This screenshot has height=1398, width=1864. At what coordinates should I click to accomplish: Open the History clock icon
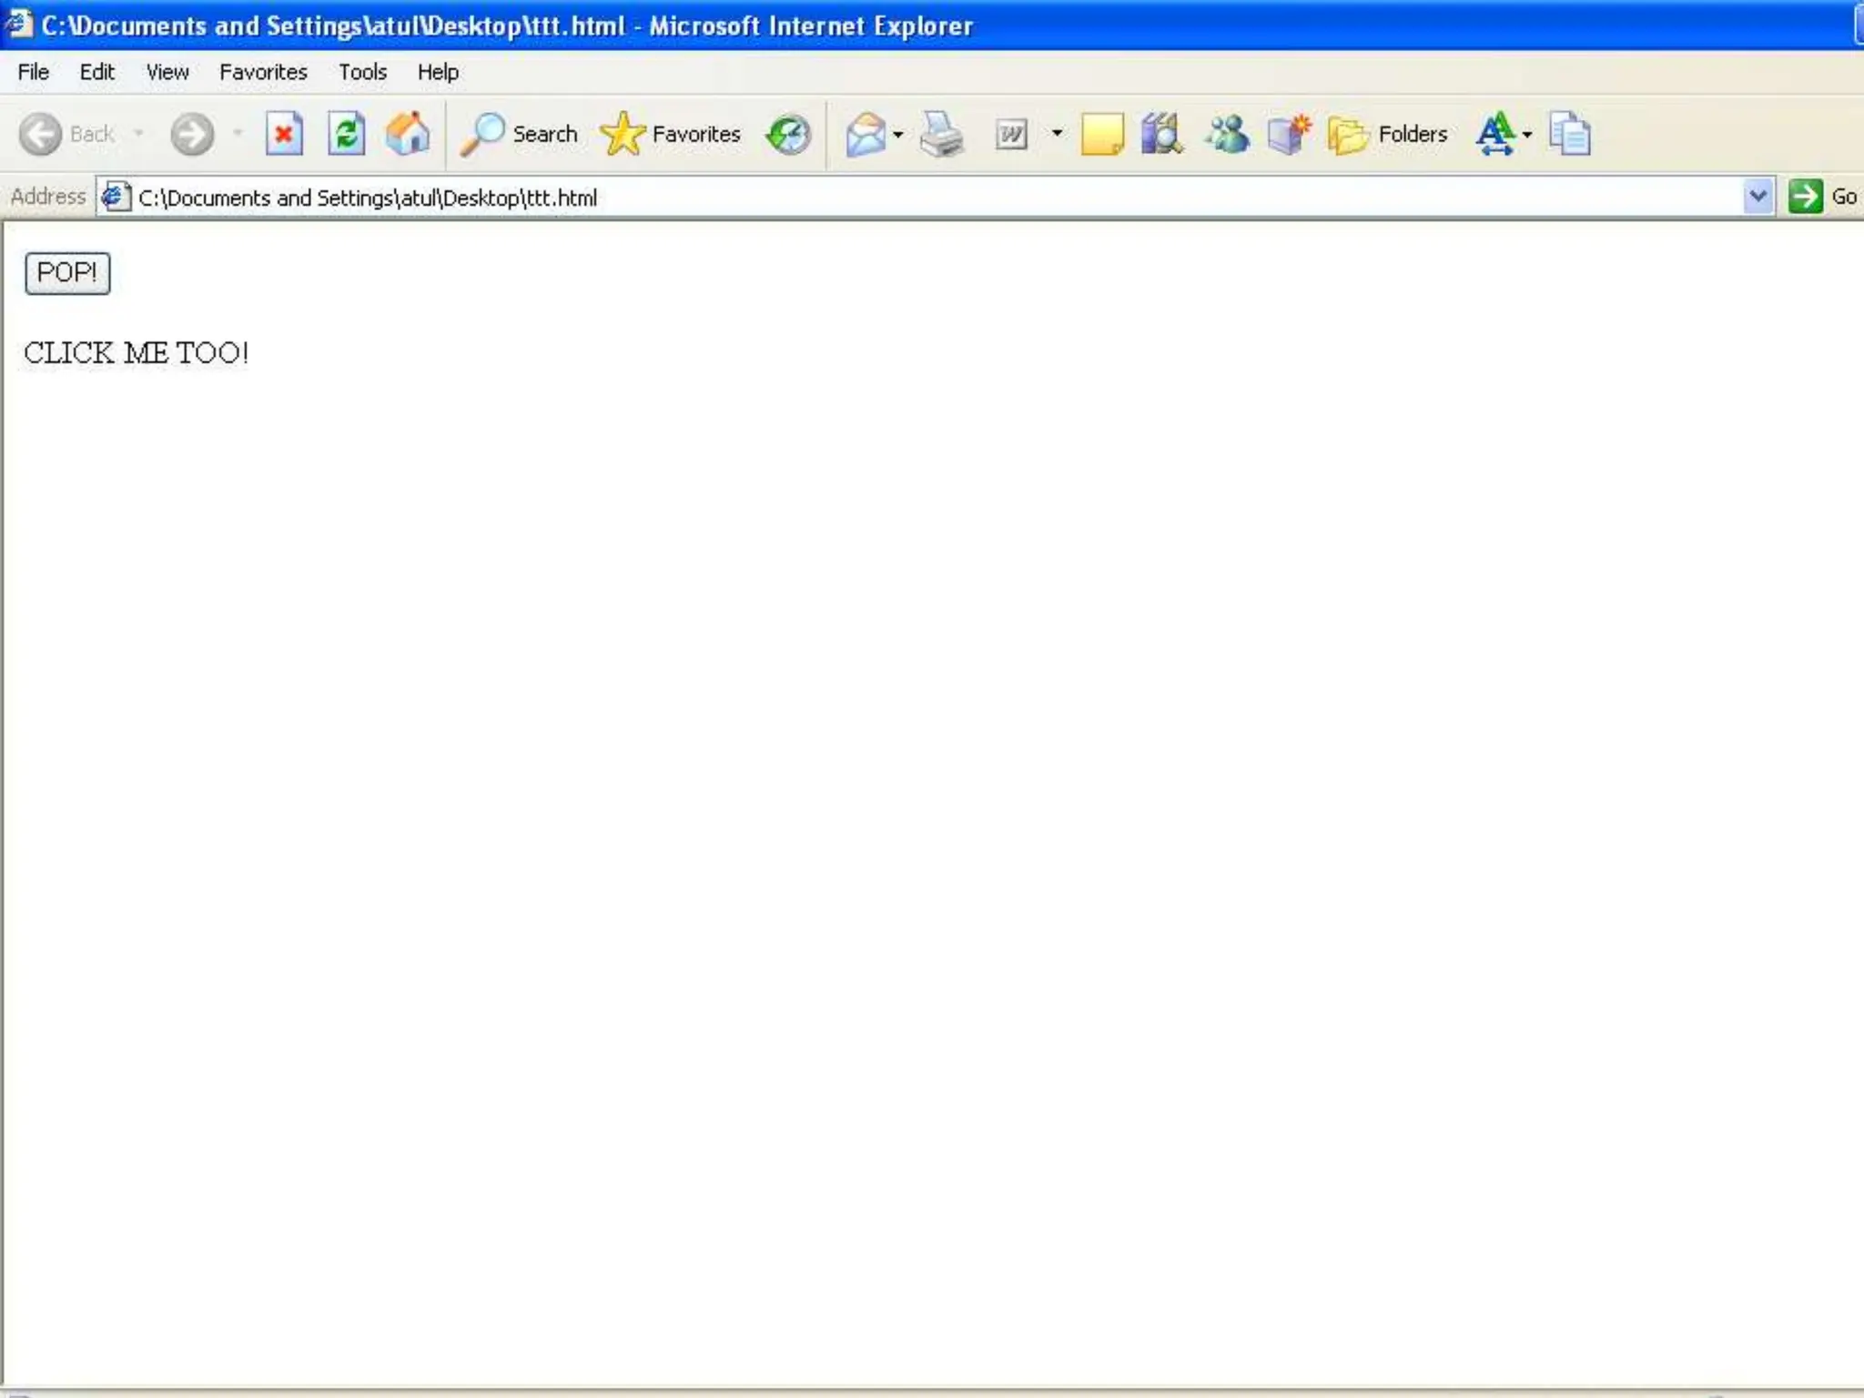click(x=788, y=135)
